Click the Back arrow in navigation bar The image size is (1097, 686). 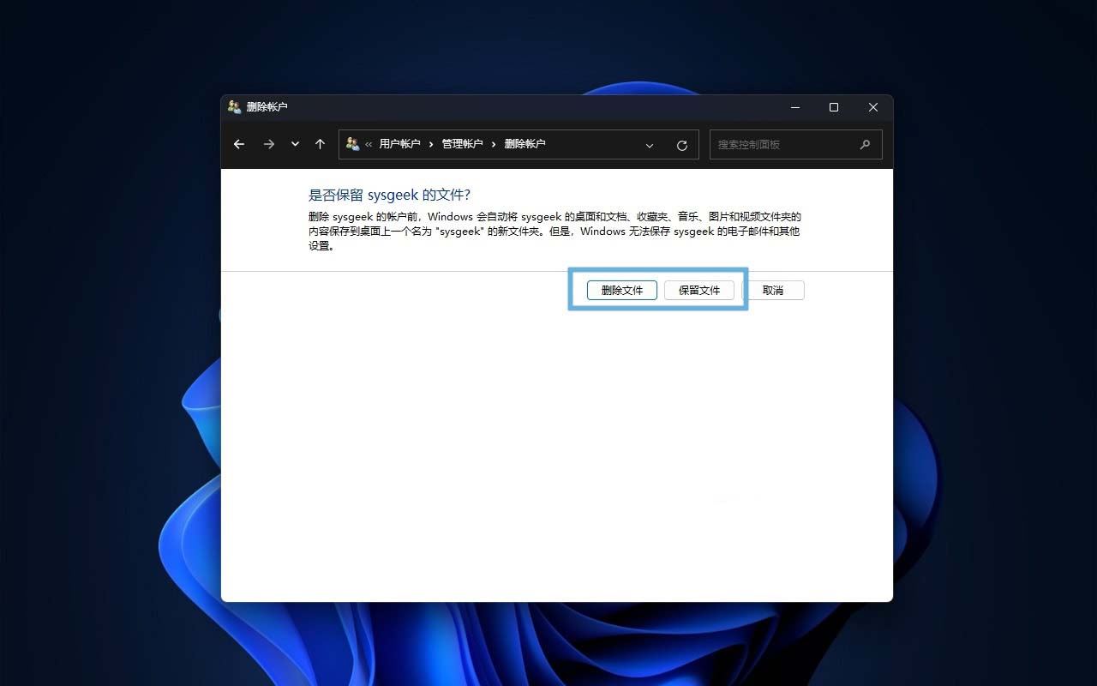pos(239,145)
